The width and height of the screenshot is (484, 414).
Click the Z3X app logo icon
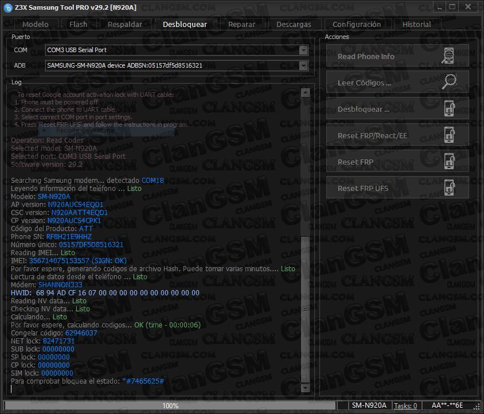(7, 7)
